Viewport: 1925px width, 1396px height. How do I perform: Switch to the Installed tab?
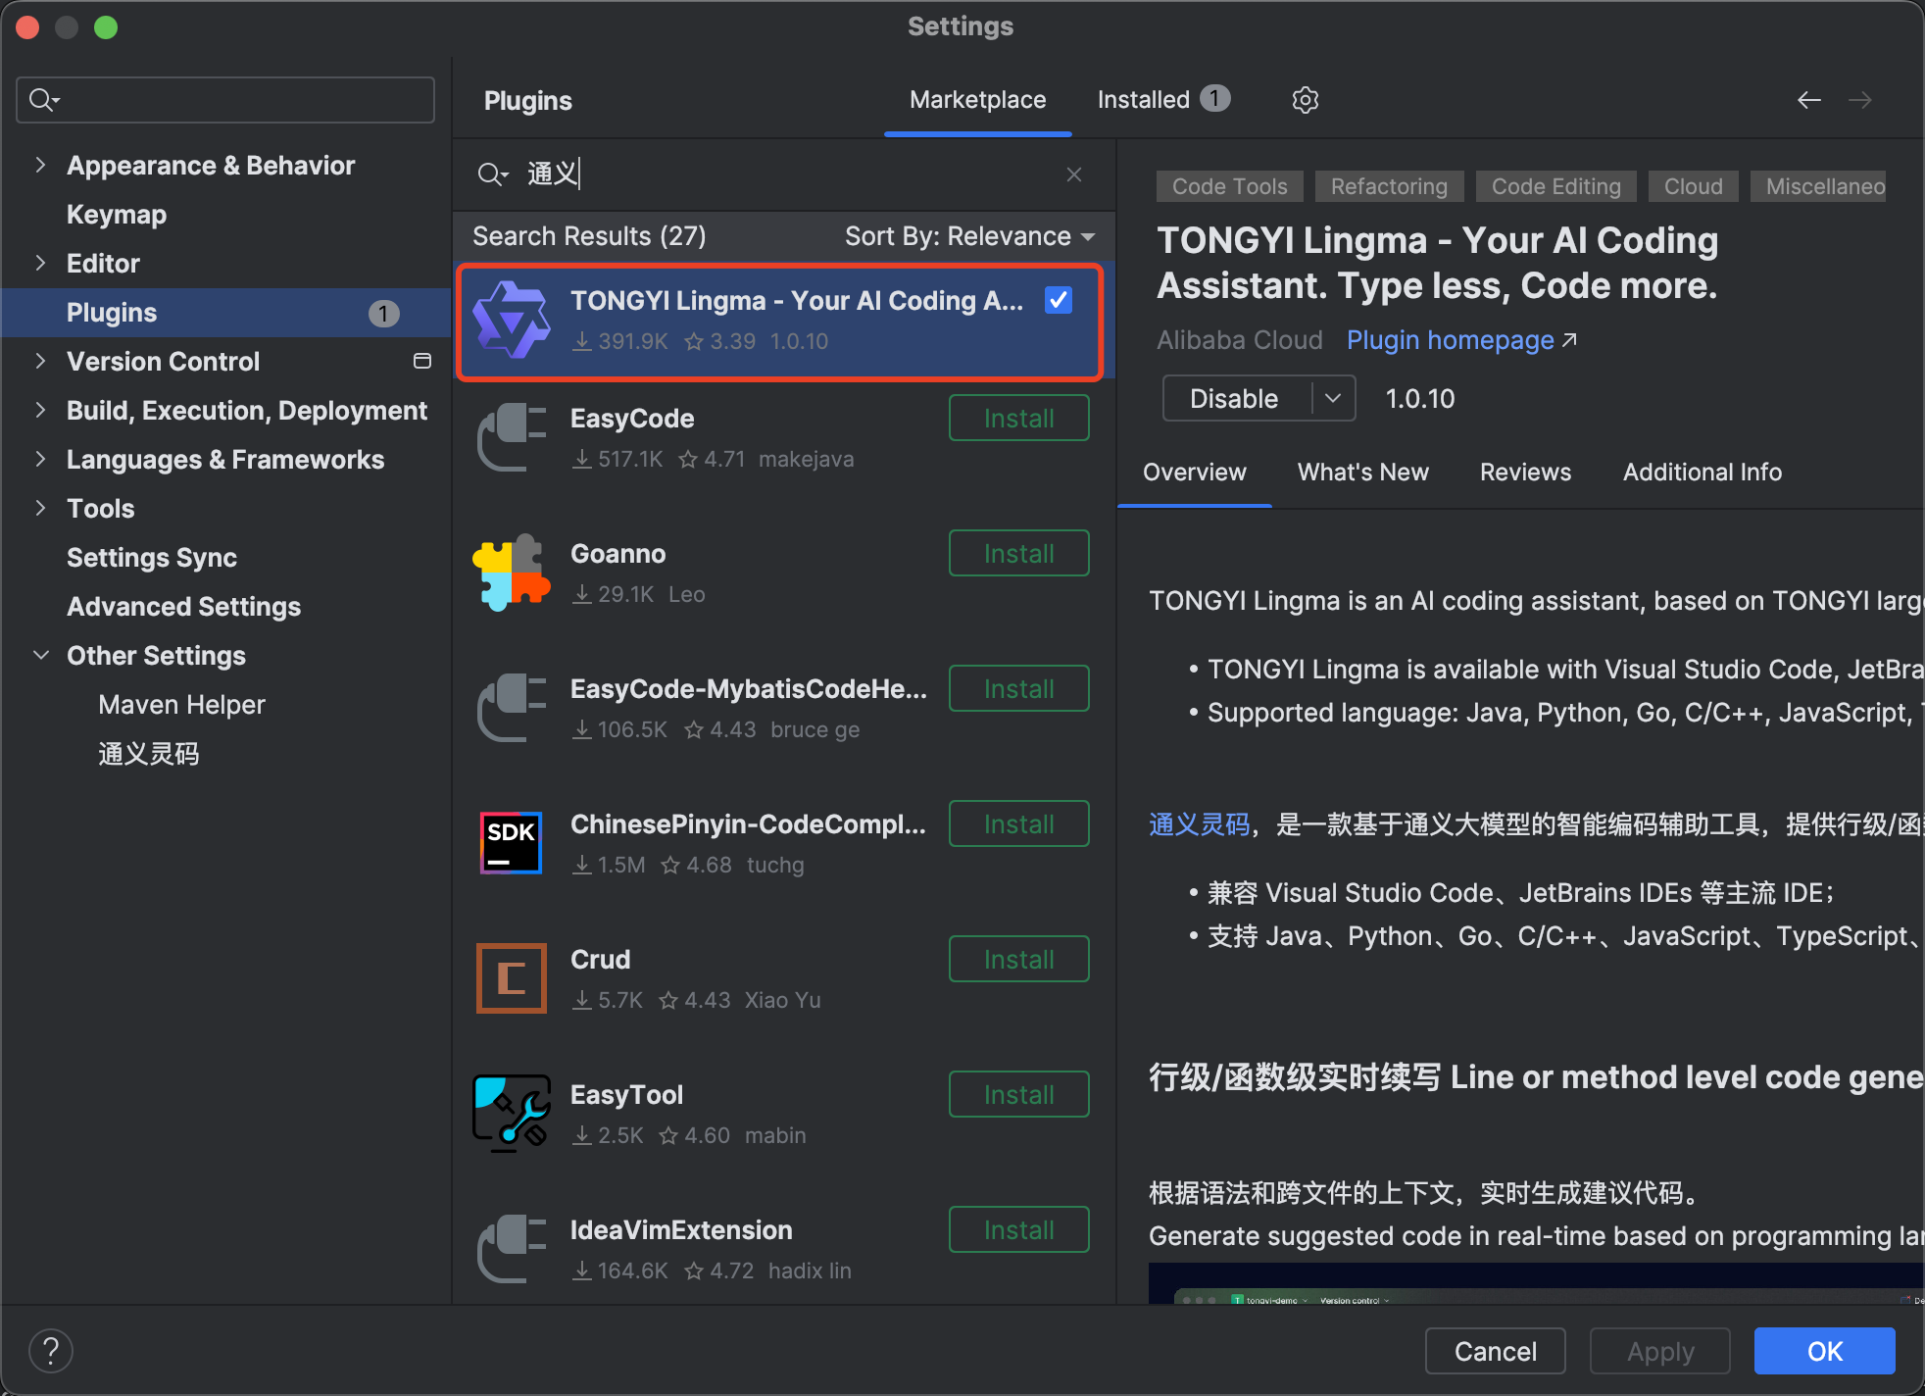[x=1162, y=100]
